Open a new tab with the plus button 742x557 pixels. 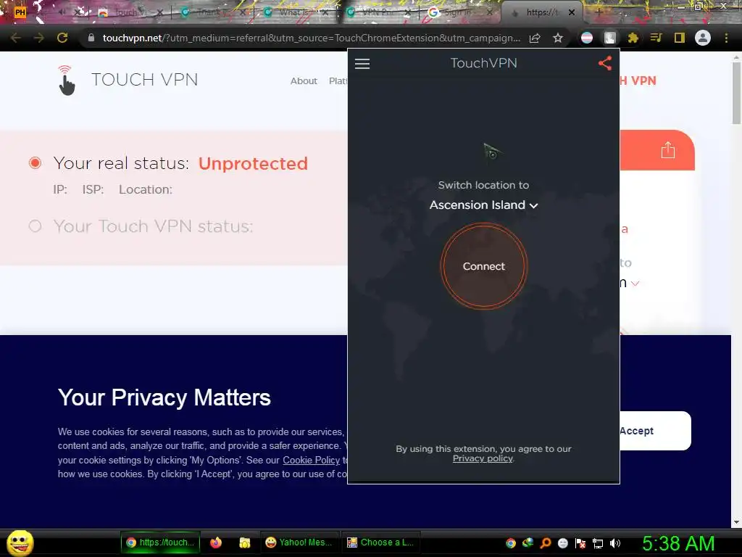click(598, 12)
